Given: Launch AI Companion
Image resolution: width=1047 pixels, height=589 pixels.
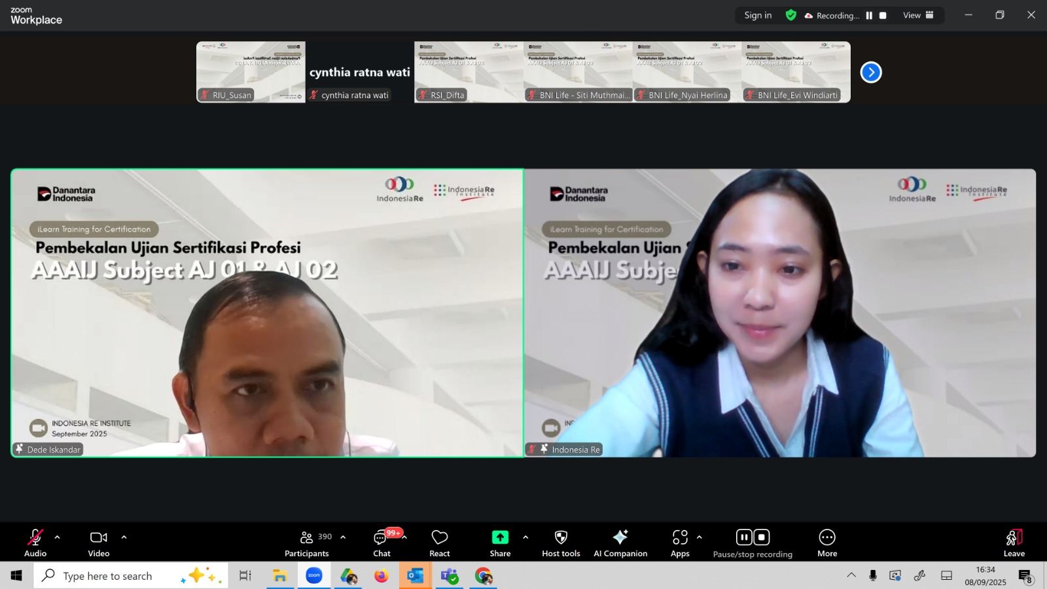Looking at the screenshot, I should pyautogui.click(x=620, y=543).
